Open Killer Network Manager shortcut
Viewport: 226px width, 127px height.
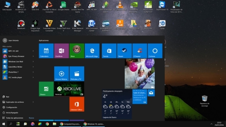78,26
